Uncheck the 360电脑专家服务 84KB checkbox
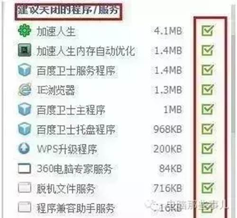Image resolution: width=237 pixels, height=218 pixels. [208, 168]
